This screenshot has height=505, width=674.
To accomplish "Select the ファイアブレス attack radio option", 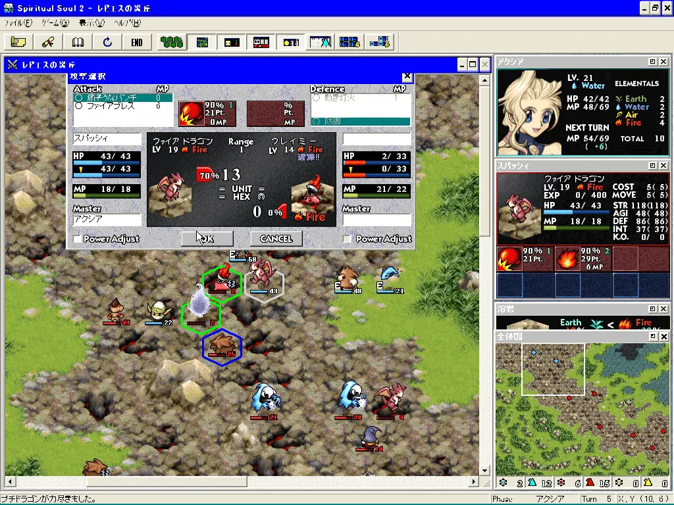I will [79, 106].
